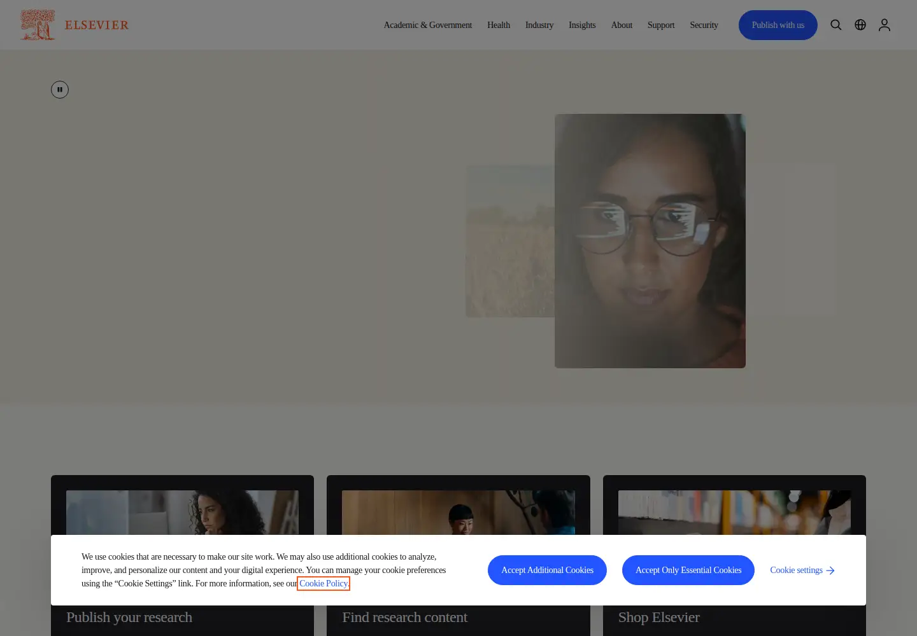This screenshot has height=636, width=917.
Task: Follow the Cookie Policy link
Action: point(323,583)
